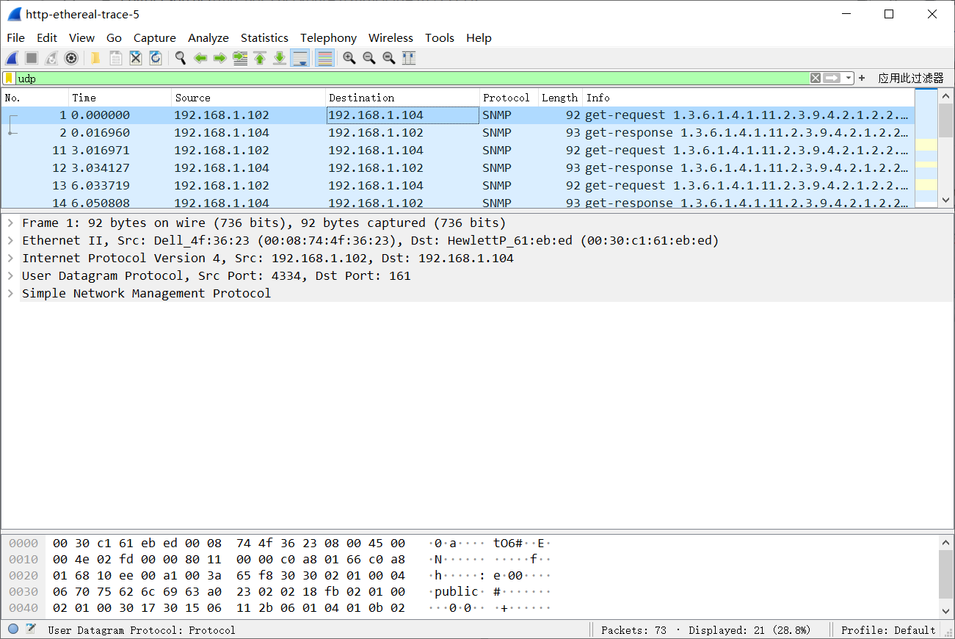
Task: Open the File menu
Action: [x=15, y=37]
